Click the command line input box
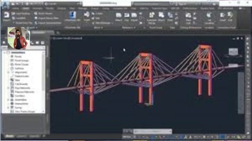 [152, 132]
